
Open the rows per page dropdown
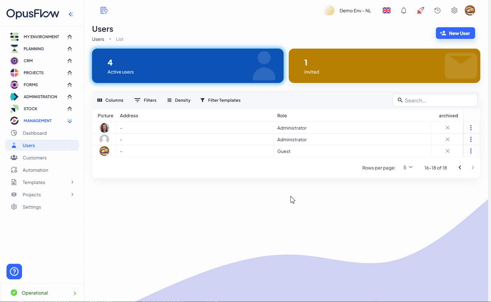coord(408,168)
